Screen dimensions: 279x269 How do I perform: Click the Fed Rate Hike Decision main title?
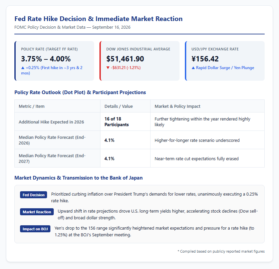98,19
